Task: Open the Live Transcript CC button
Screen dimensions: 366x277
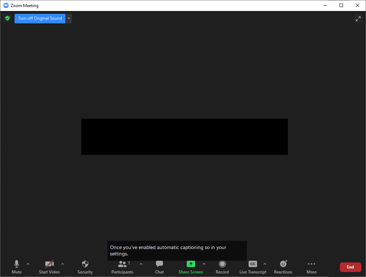Action: pyautogui.click(x=253, y=267)
